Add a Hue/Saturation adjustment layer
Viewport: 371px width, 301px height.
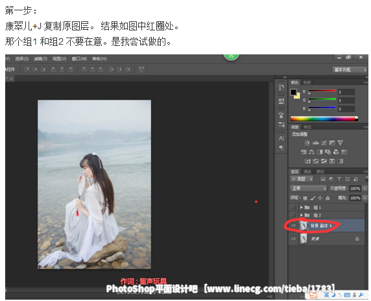304,152
